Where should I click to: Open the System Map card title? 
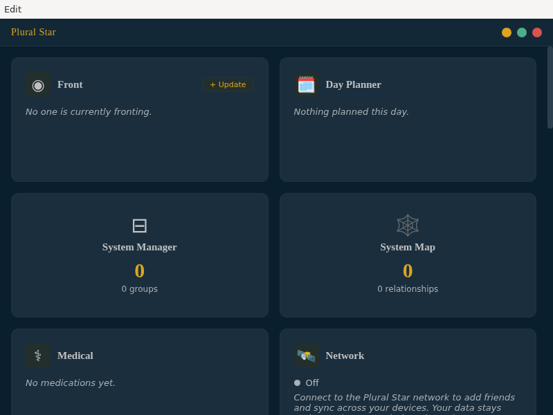408,247
